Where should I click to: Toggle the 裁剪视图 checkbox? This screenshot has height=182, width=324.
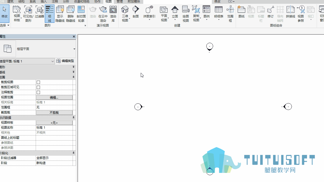(38, 82)
